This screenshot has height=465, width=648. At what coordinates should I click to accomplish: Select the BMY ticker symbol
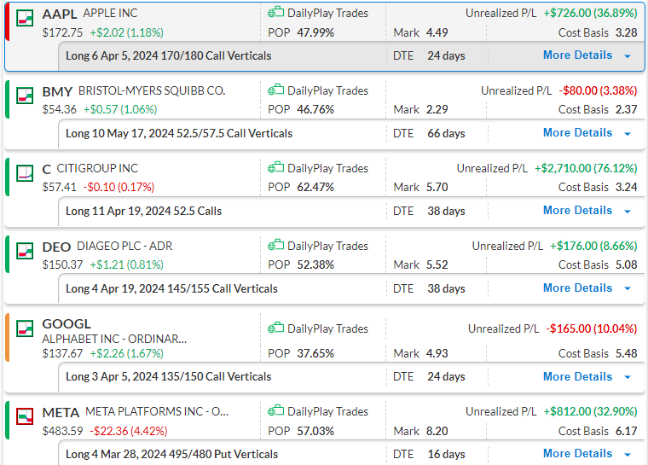[x=57, y=91]
